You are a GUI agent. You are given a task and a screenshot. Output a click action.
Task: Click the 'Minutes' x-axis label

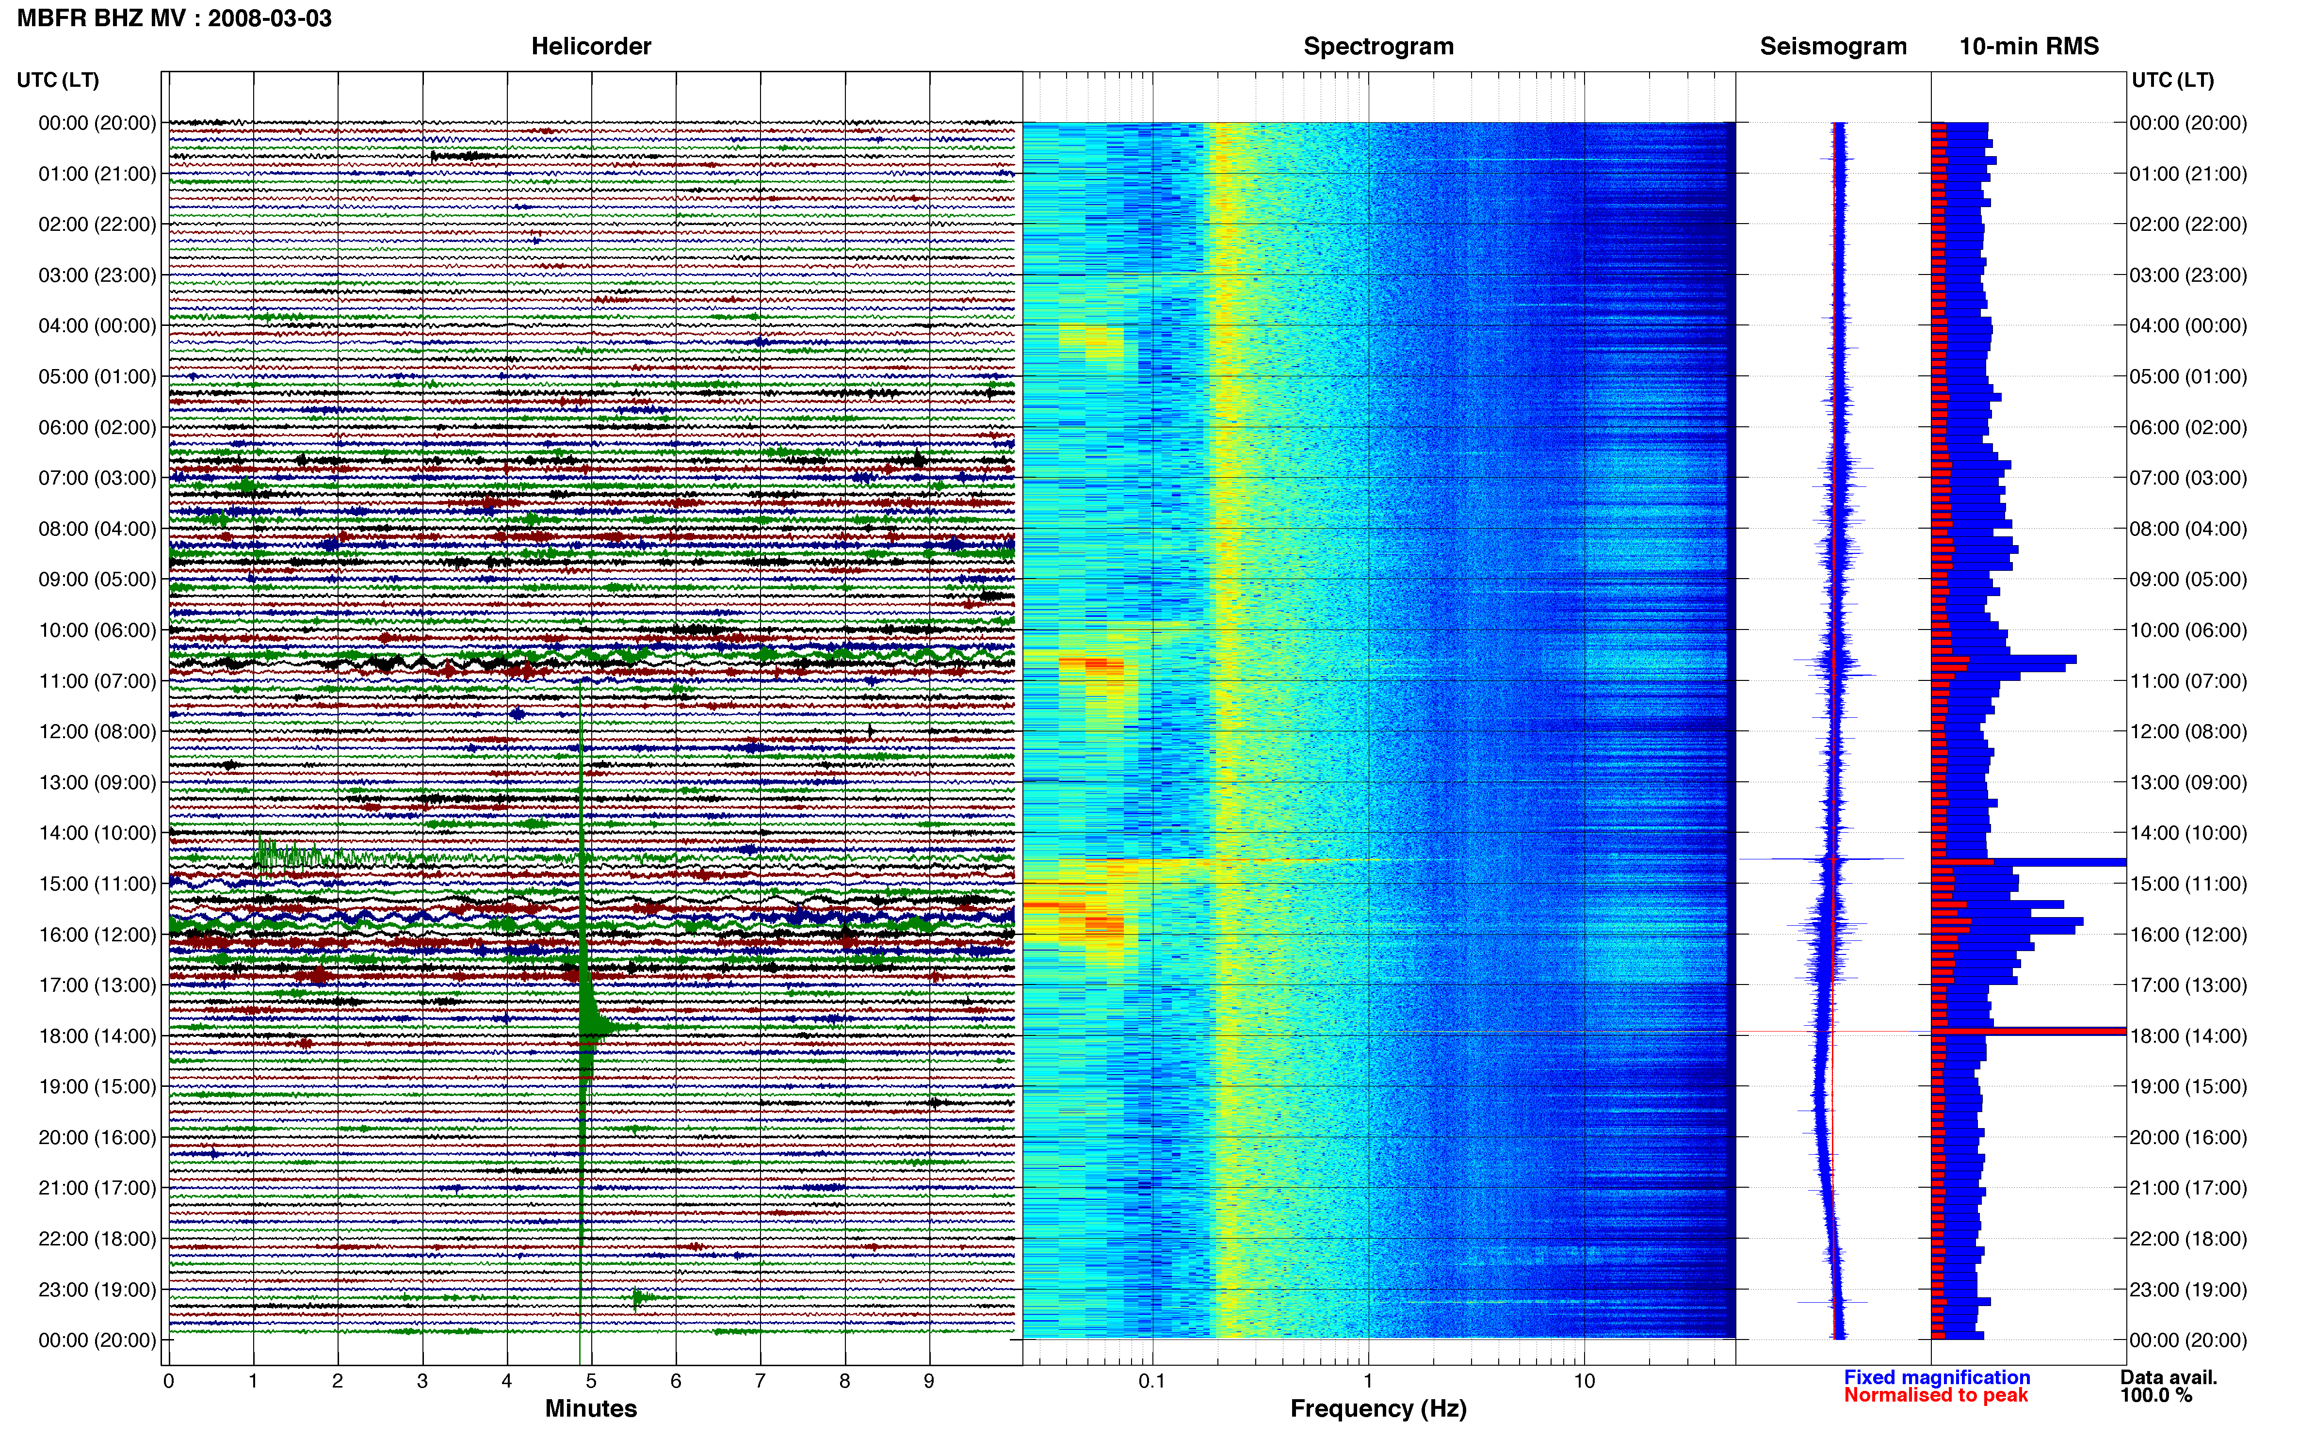click(591, 1408)
